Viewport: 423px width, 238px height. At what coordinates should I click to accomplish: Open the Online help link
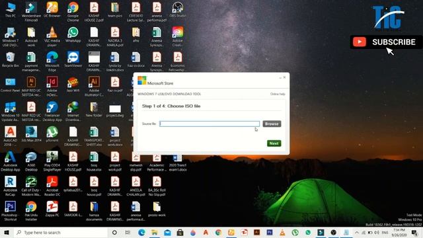[278, 94]
